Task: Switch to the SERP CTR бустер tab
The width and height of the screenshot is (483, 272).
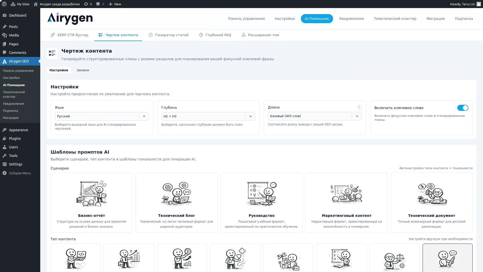Action: pos(69,35)
